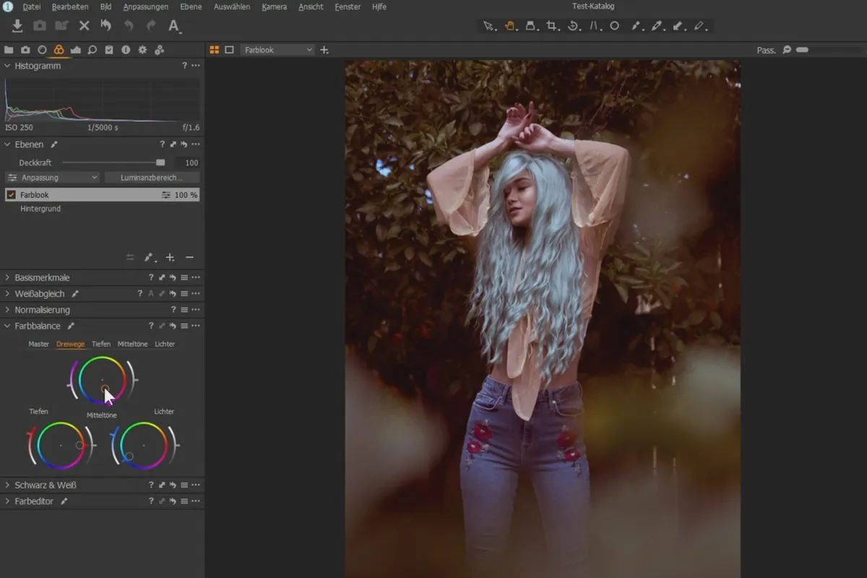Toggle the Farblook layer checkbox

11,195
